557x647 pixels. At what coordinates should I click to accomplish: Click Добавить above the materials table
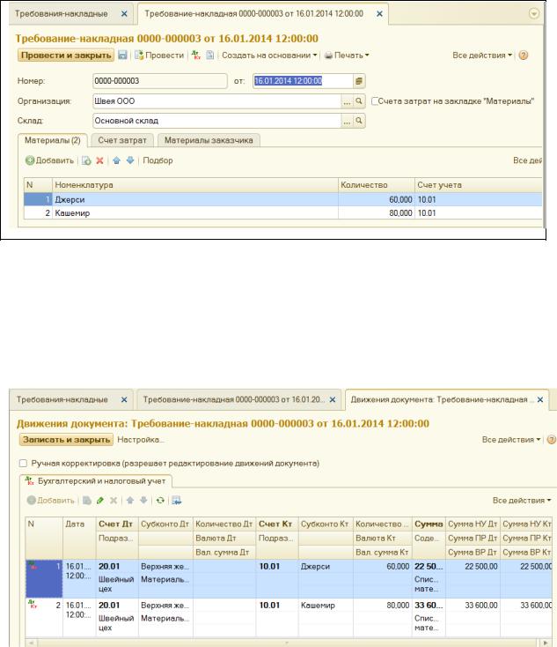pos(49,160)
